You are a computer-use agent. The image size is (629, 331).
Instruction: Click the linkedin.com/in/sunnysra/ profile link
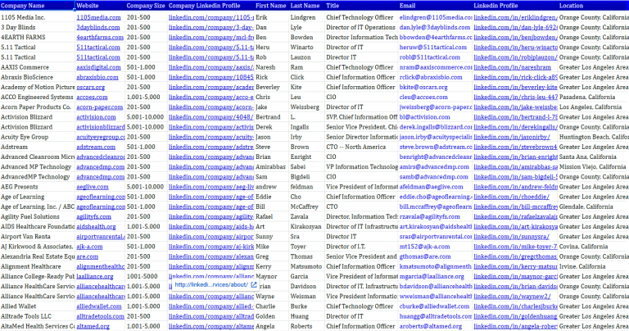pyautogui.click(x=511, y=237)
